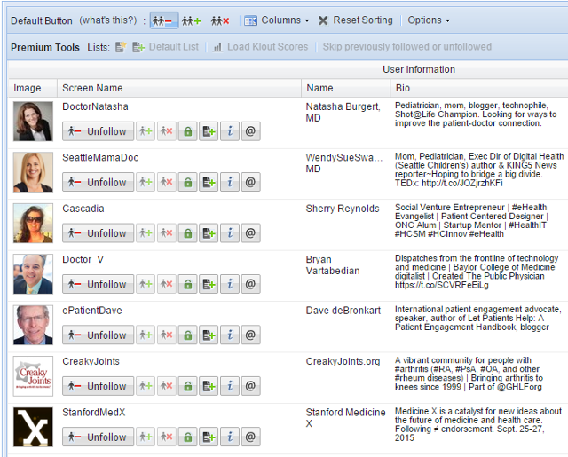
Task: Select the block default button icon in toolbar
Action: click(x=220, y=20)
